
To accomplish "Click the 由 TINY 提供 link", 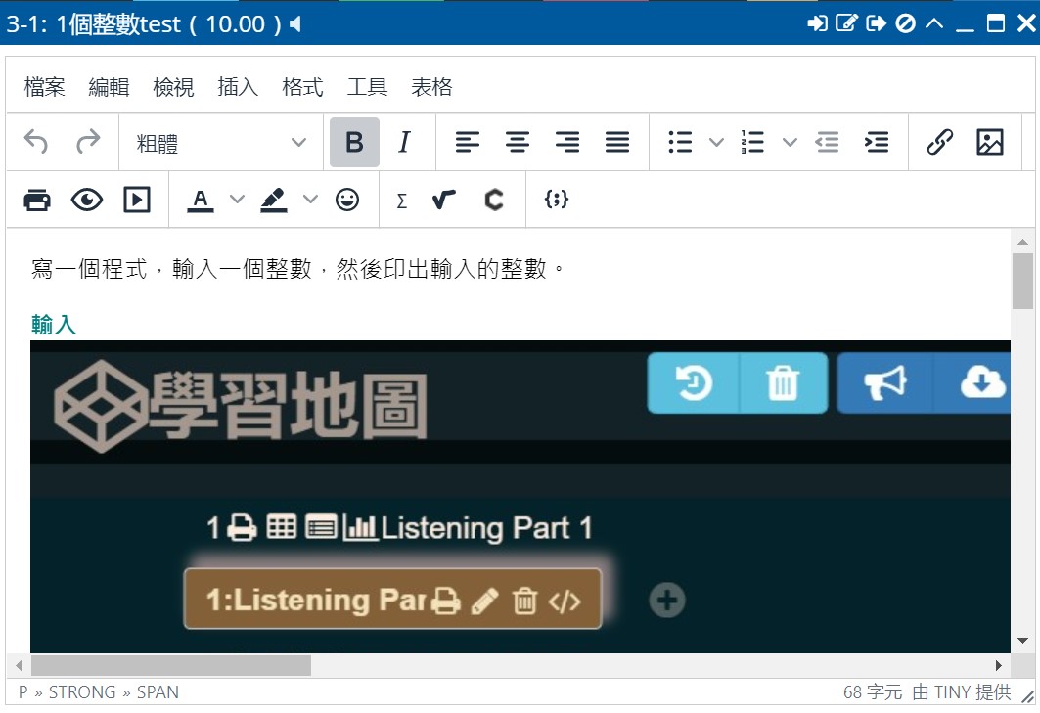I will (x=962, y=692).
